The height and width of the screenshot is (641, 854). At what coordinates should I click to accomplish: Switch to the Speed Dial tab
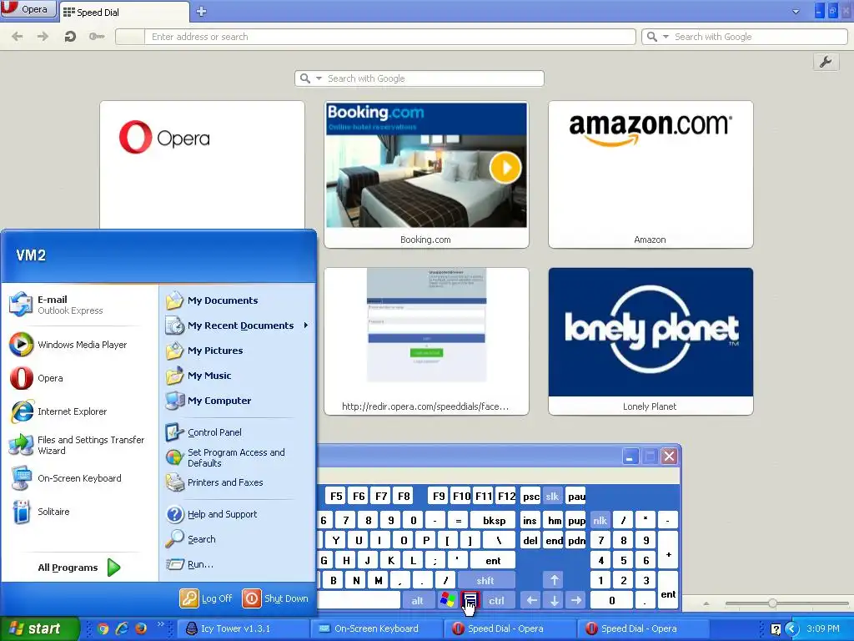124,12
